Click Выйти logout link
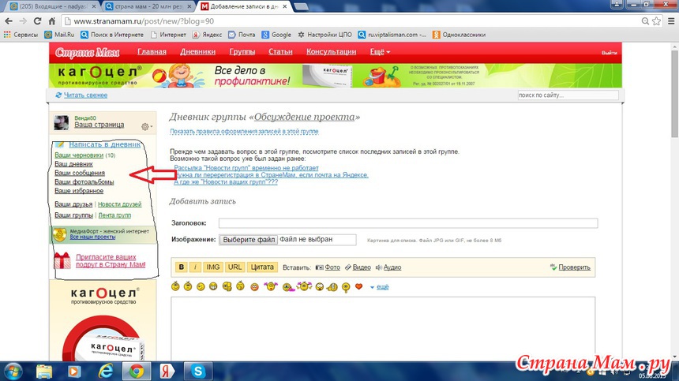This screenshot has height=381, width=679. pos(610,53)
